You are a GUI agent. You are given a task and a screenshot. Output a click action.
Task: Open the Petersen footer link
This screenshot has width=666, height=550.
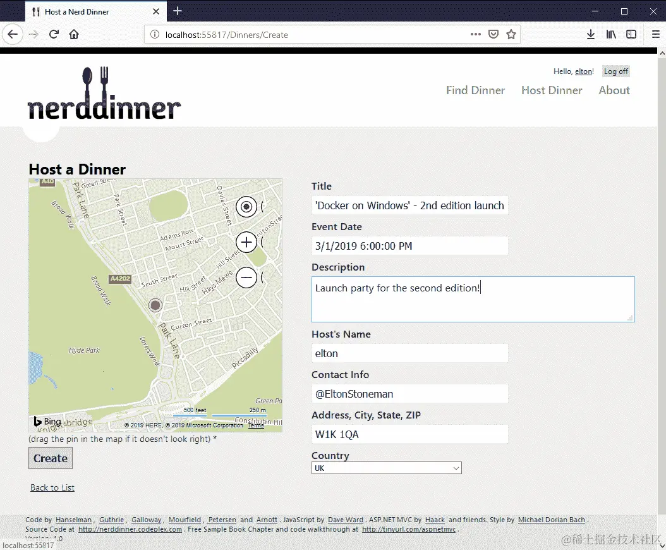[222, 520]
